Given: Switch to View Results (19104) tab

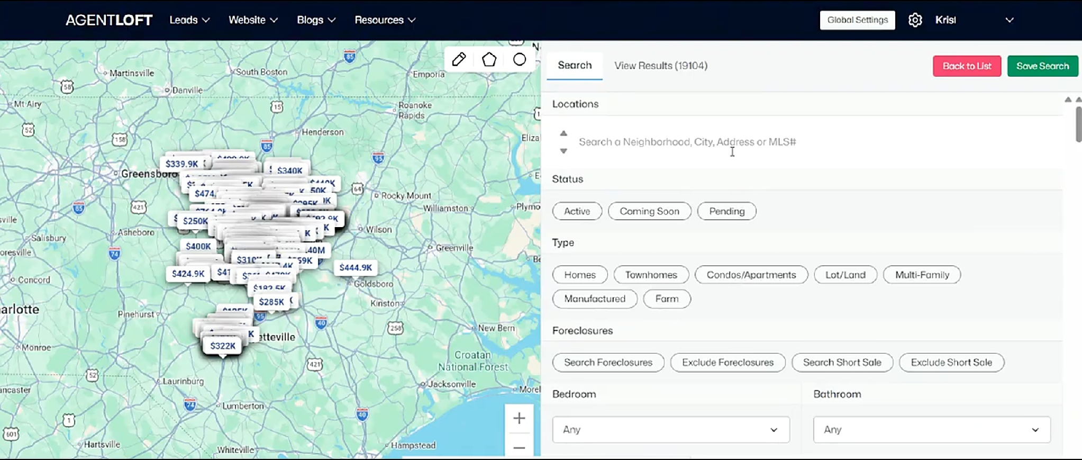Looking at the screenshot, I should point(661,66).
